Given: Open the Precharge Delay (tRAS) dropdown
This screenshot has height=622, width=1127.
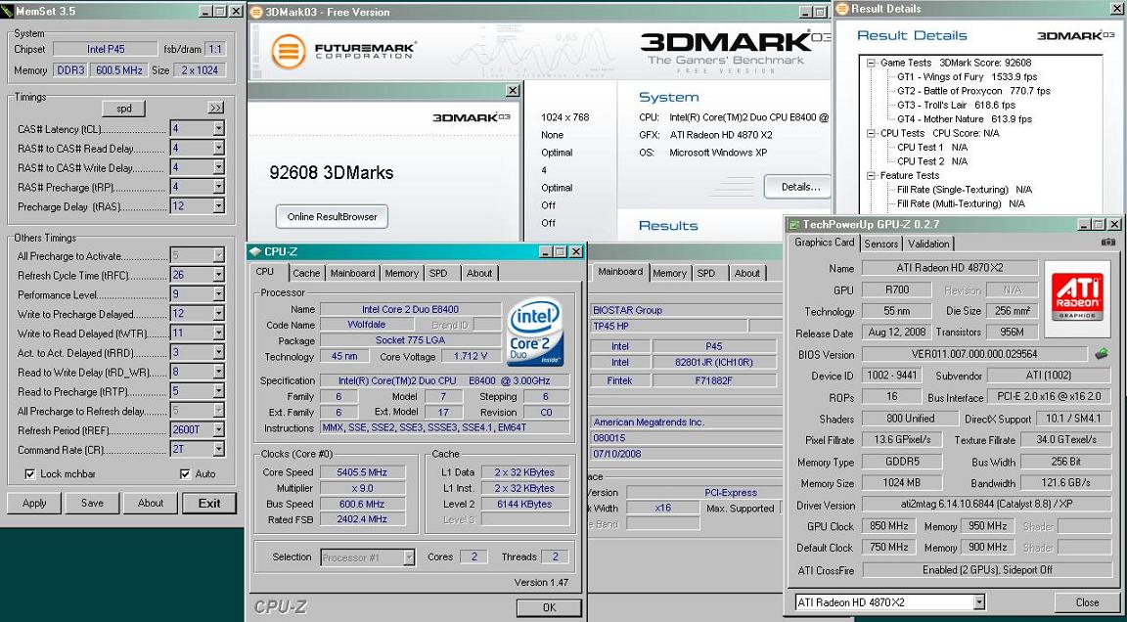Looking at the screenshot, I should pyautogui.click(x=218, y=207).
